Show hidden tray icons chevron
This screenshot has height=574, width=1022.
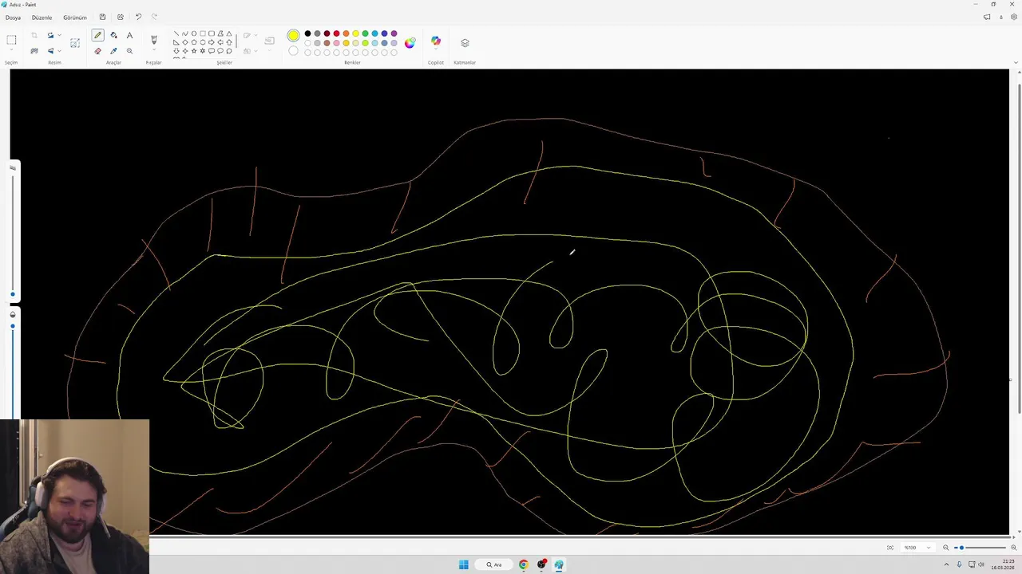(x=946, y=564)
